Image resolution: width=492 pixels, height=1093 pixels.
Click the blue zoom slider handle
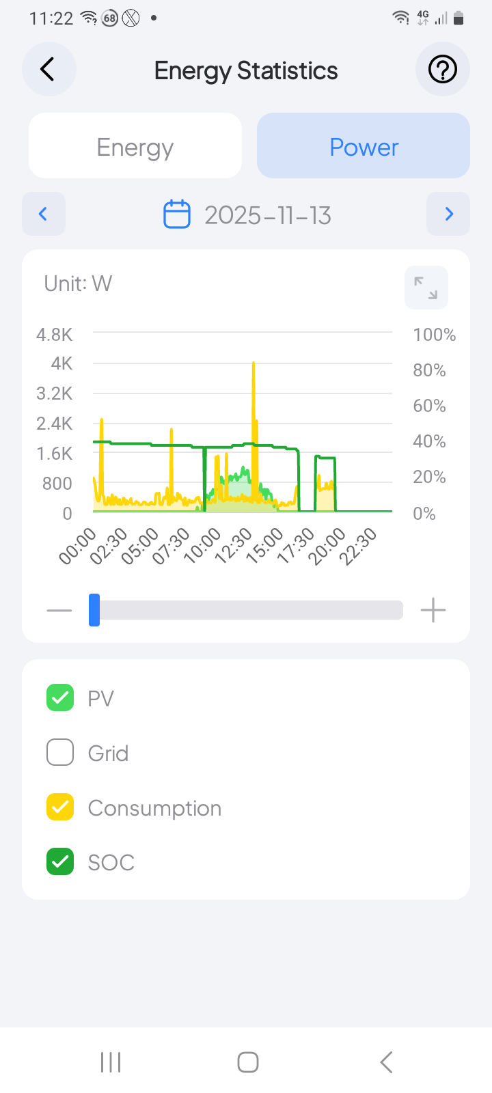[x=94, y=610]
